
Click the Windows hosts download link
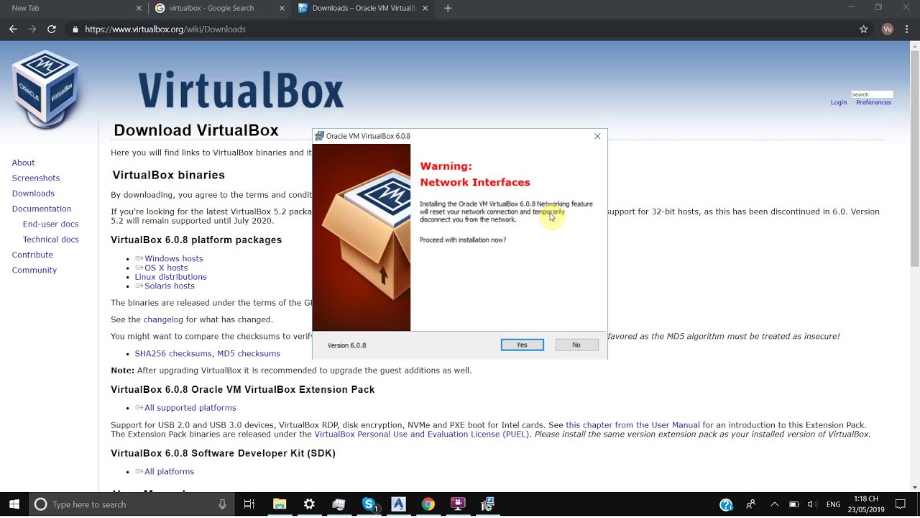[173, 258]
